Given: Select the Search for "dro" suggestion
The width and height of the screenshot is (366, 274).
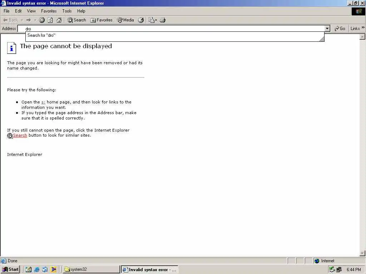Looking at the screenshot, I should point(174,35).
